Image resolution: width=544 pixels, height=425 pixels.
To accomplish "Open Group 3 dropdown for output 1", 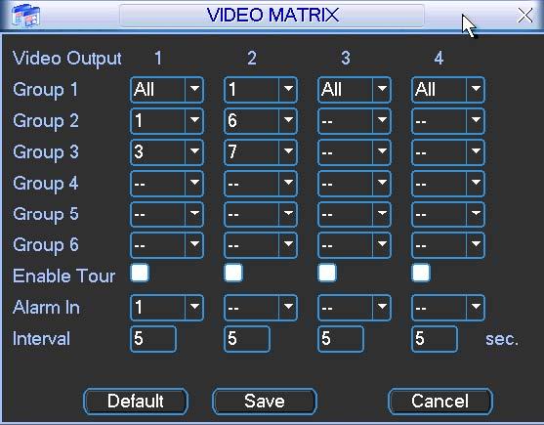I will [167, 152].
